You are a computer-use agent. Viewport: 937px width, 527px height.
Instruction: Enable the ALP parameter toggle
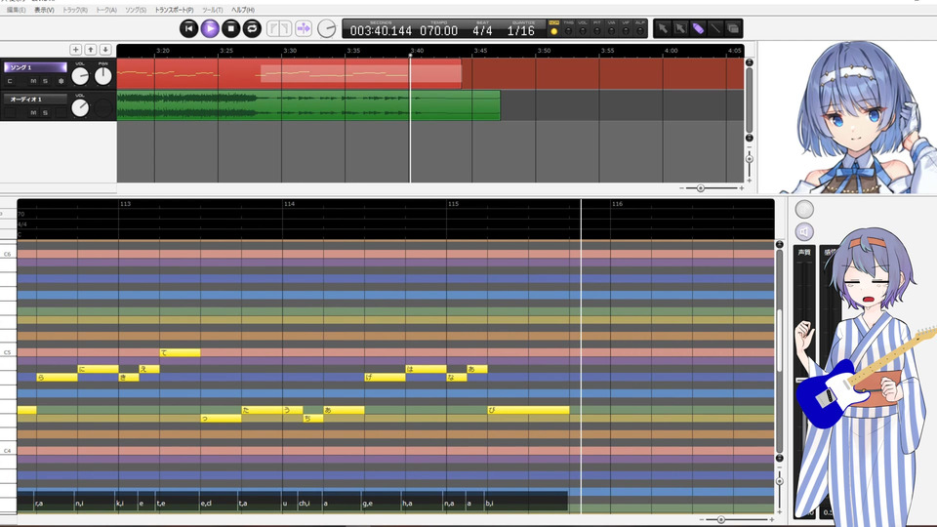[x=640, y=28]
